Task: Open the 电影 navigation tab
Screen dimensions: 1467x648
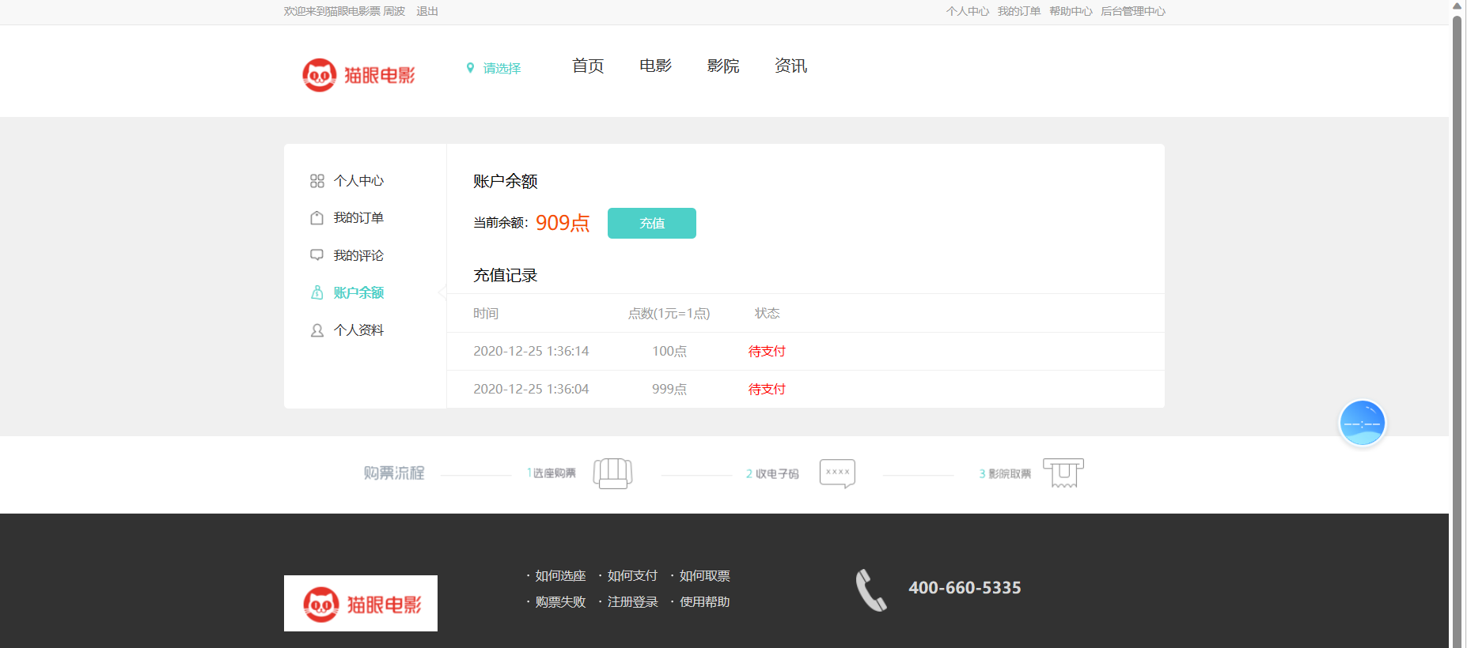Action: click(655, 66)
